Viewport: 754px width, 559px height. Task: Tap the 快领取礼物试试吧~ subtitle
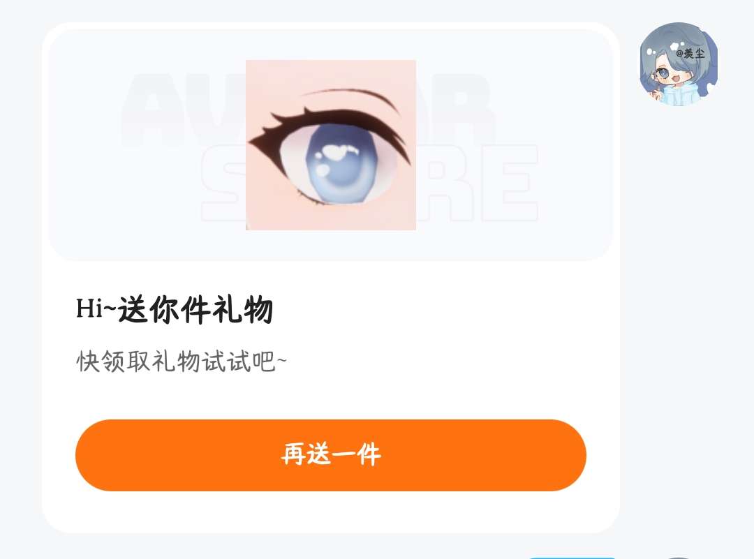[182, 362]
